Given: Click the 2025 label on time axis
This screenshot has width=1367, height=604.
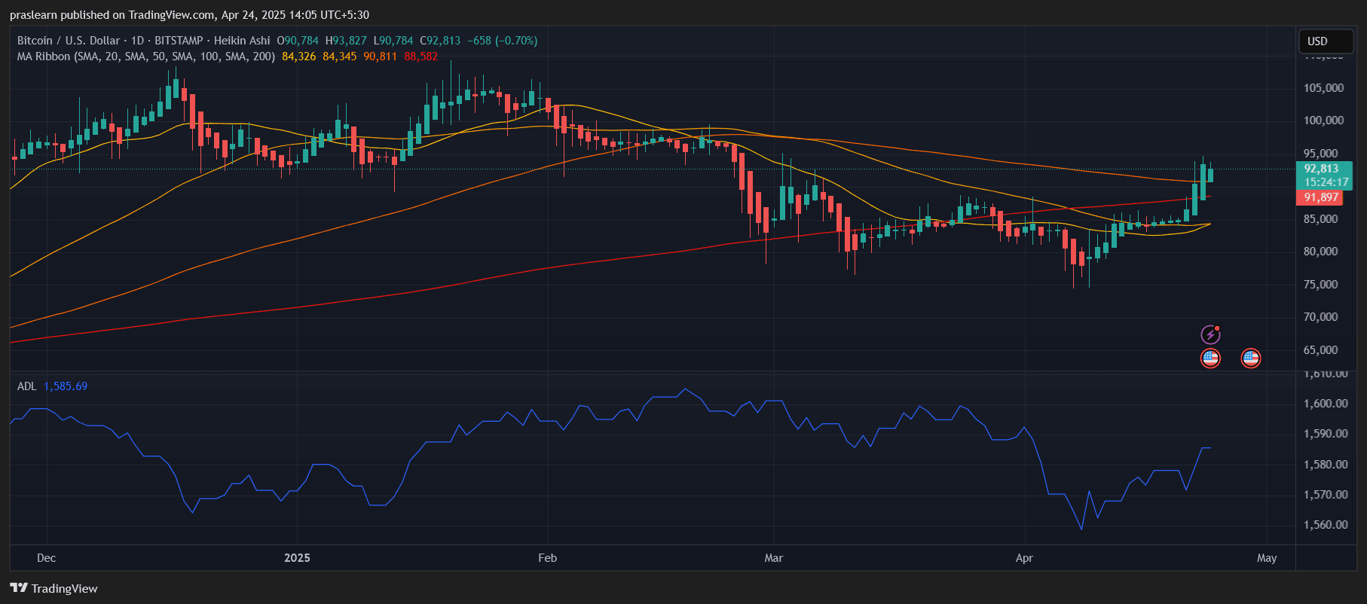Looking at the screenshot, I should [x=297, y=558].
